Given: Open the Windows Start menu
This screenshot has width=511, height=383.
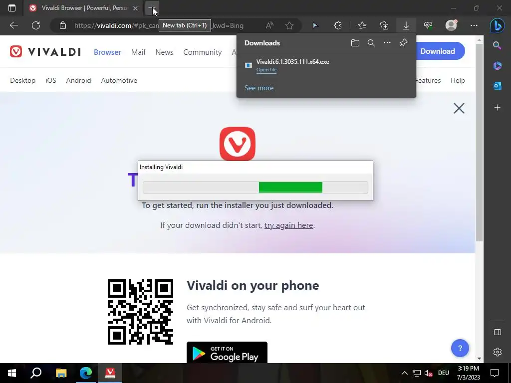Looking at the screenshot, I should coord(12,373).
